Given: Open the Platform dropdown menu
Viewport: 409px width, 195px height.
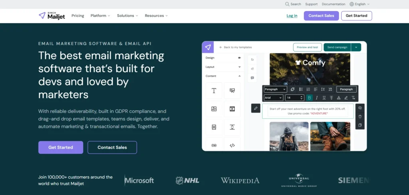Looking at the screenshot, I should (x=100, y=16).
